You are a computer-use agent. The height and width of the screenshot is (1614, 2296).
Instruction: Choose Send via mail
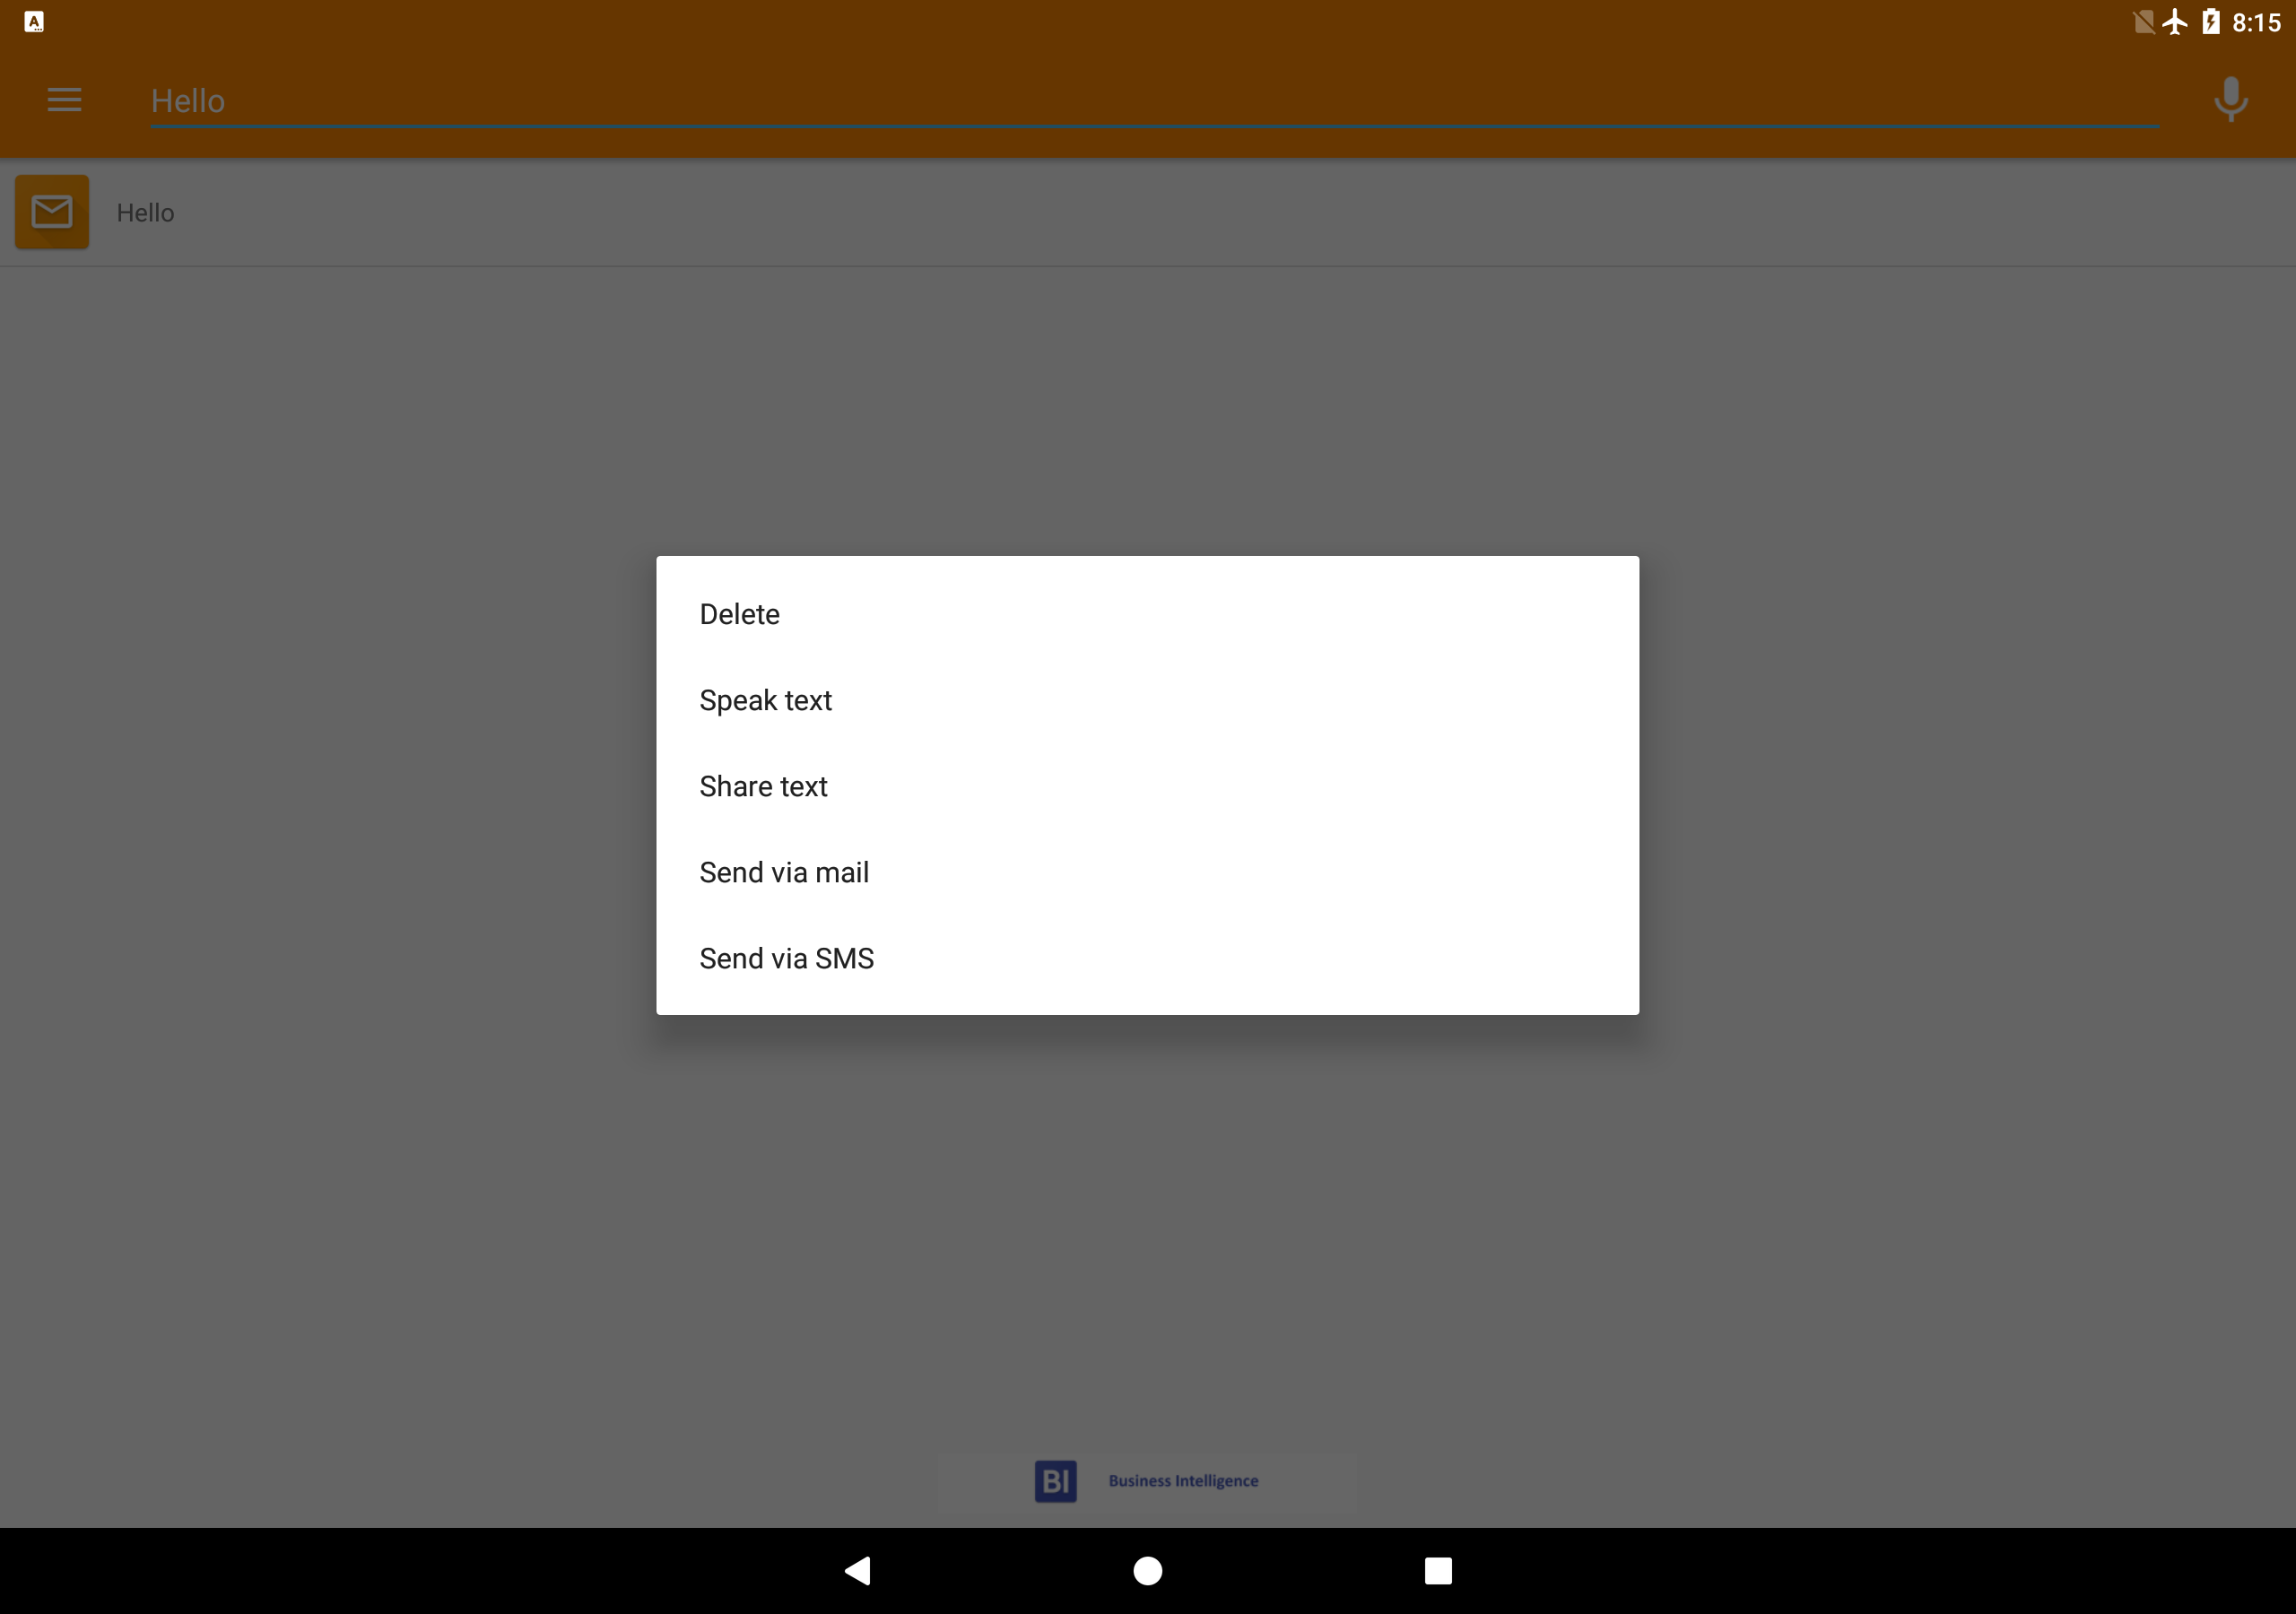[x=1147, y=872]
